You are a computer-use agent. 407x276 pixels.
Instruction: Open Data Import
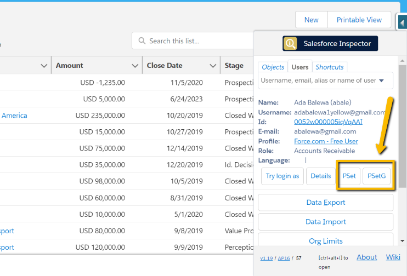tap(326, 222)
